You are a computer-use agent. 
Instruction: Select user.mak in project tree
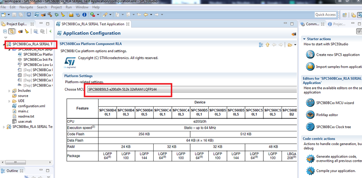point(25,122)
